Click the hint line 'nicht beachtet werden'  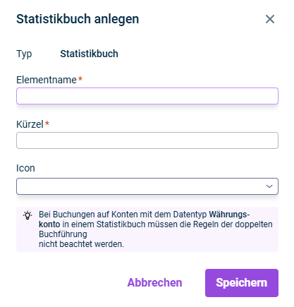[x=81, y=244]
